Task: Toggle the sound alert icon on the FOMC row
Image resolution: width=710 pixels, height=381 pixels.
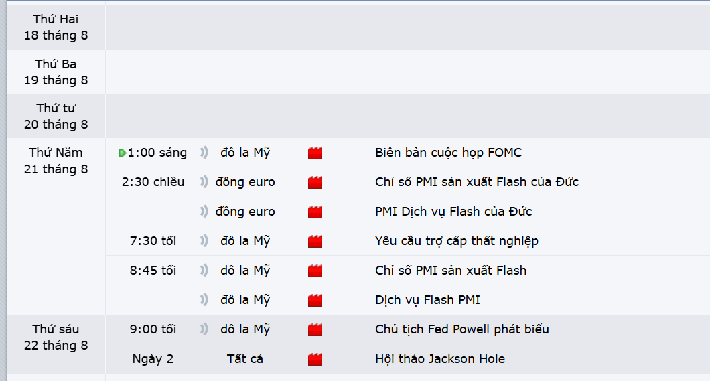Action: click(x=204, y=153)
